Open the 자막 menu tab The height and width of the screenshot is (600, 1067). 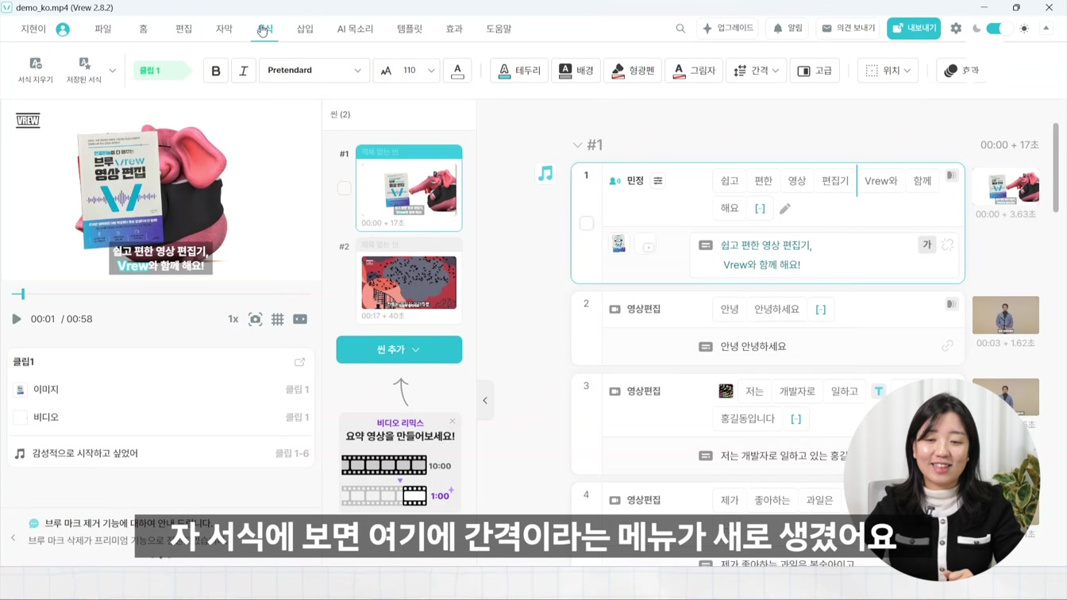224,29
